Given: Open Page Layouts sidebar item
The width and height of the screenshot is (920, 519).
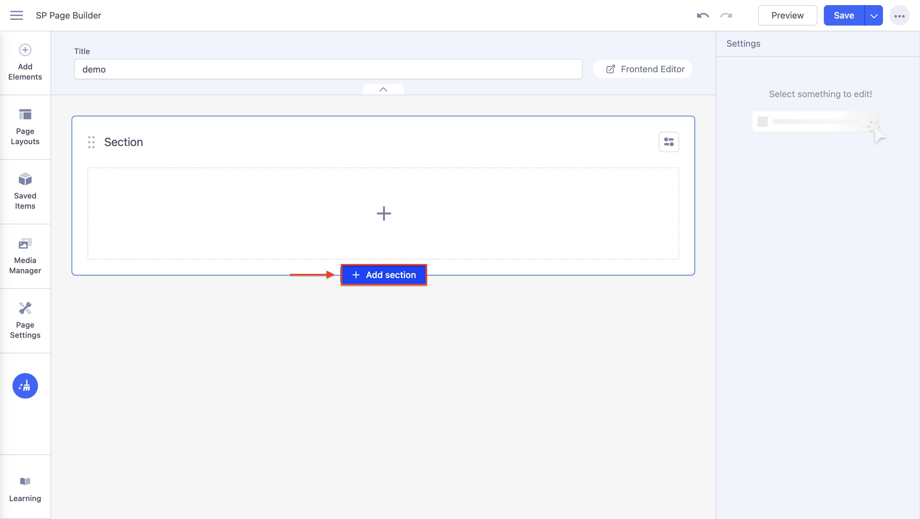Looking at the screenshot, I should [25, 127].
